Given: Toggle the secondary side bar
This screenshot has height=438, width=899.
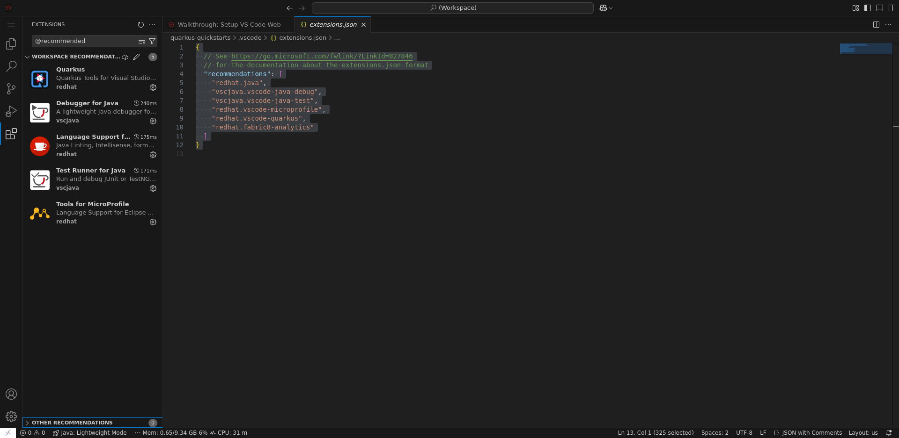Looking at the screenshot, I should [892, 8].
